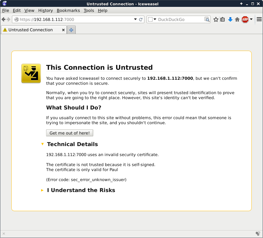This screenshot has width=263, height=238.
Task: Go forward with the forward arrow
Action: (x=8, y=20)
